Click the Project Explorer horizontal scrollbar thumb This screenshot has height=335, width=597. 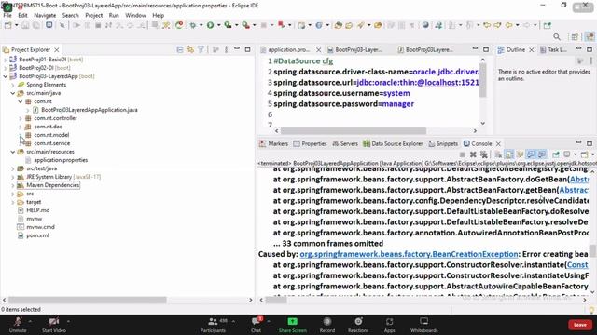tap(87, 300)
